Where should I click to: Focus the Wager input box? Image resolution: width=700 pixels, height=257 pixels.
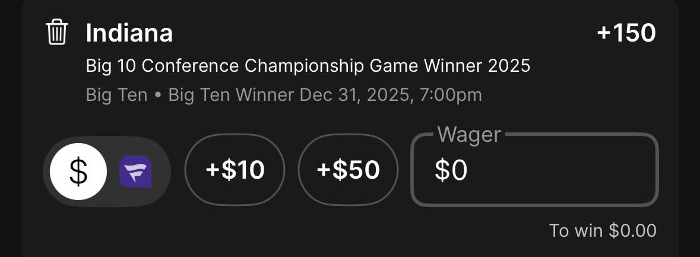[x=534, y=171]
